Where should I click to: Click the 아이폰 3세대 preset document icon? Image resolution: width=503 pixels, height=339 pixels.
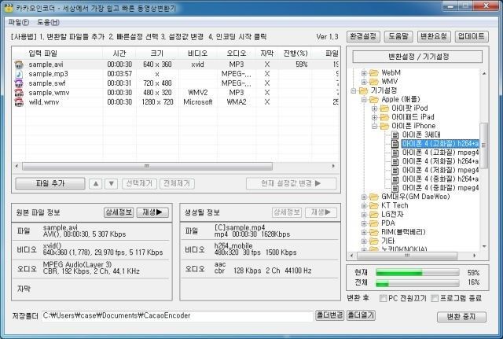click(x=395, y=134)
